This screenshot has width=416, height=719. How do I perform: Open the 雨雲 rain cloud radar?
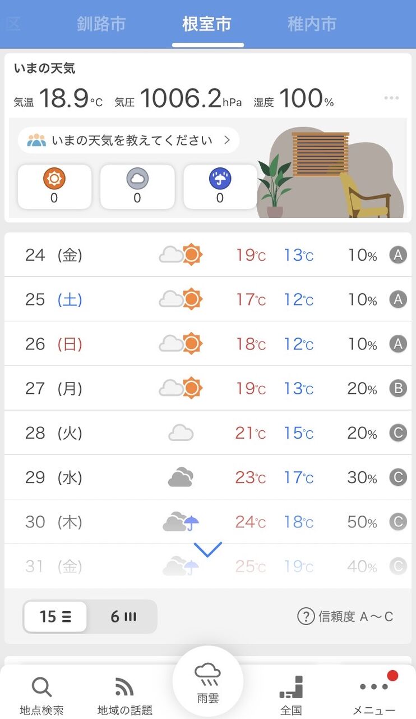[x=208, y=682]
